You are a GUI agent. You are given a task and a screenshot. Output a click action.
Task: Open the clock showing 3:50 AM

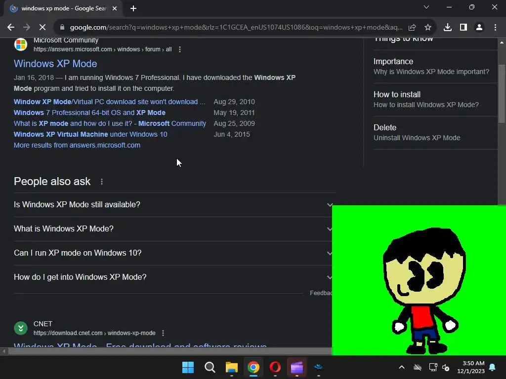tap(471, 367)
